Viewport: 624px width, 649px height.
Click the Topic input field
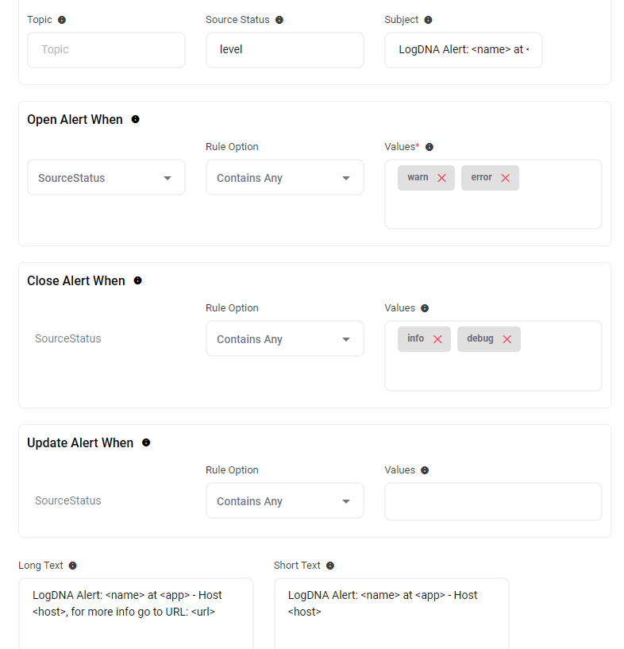[106, 49]
